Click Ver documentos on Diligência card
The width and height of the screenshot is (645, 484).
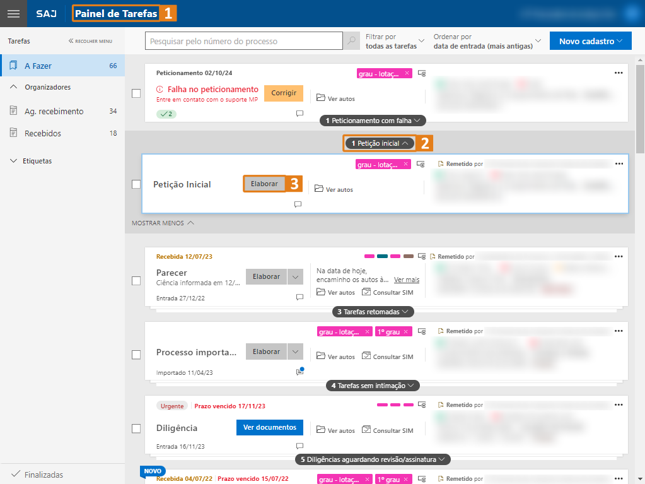pos(269,427)
